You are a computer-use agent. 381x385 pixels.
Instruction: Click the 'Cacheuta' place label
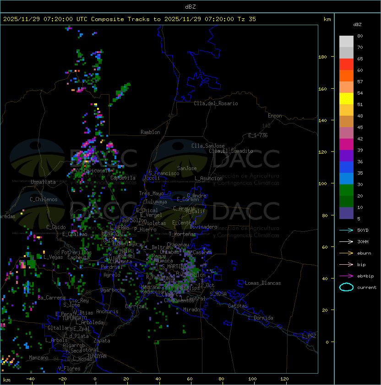pyautogui.click(x=78, y=257)
